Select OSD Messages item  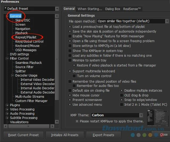(x=26, y=50)
